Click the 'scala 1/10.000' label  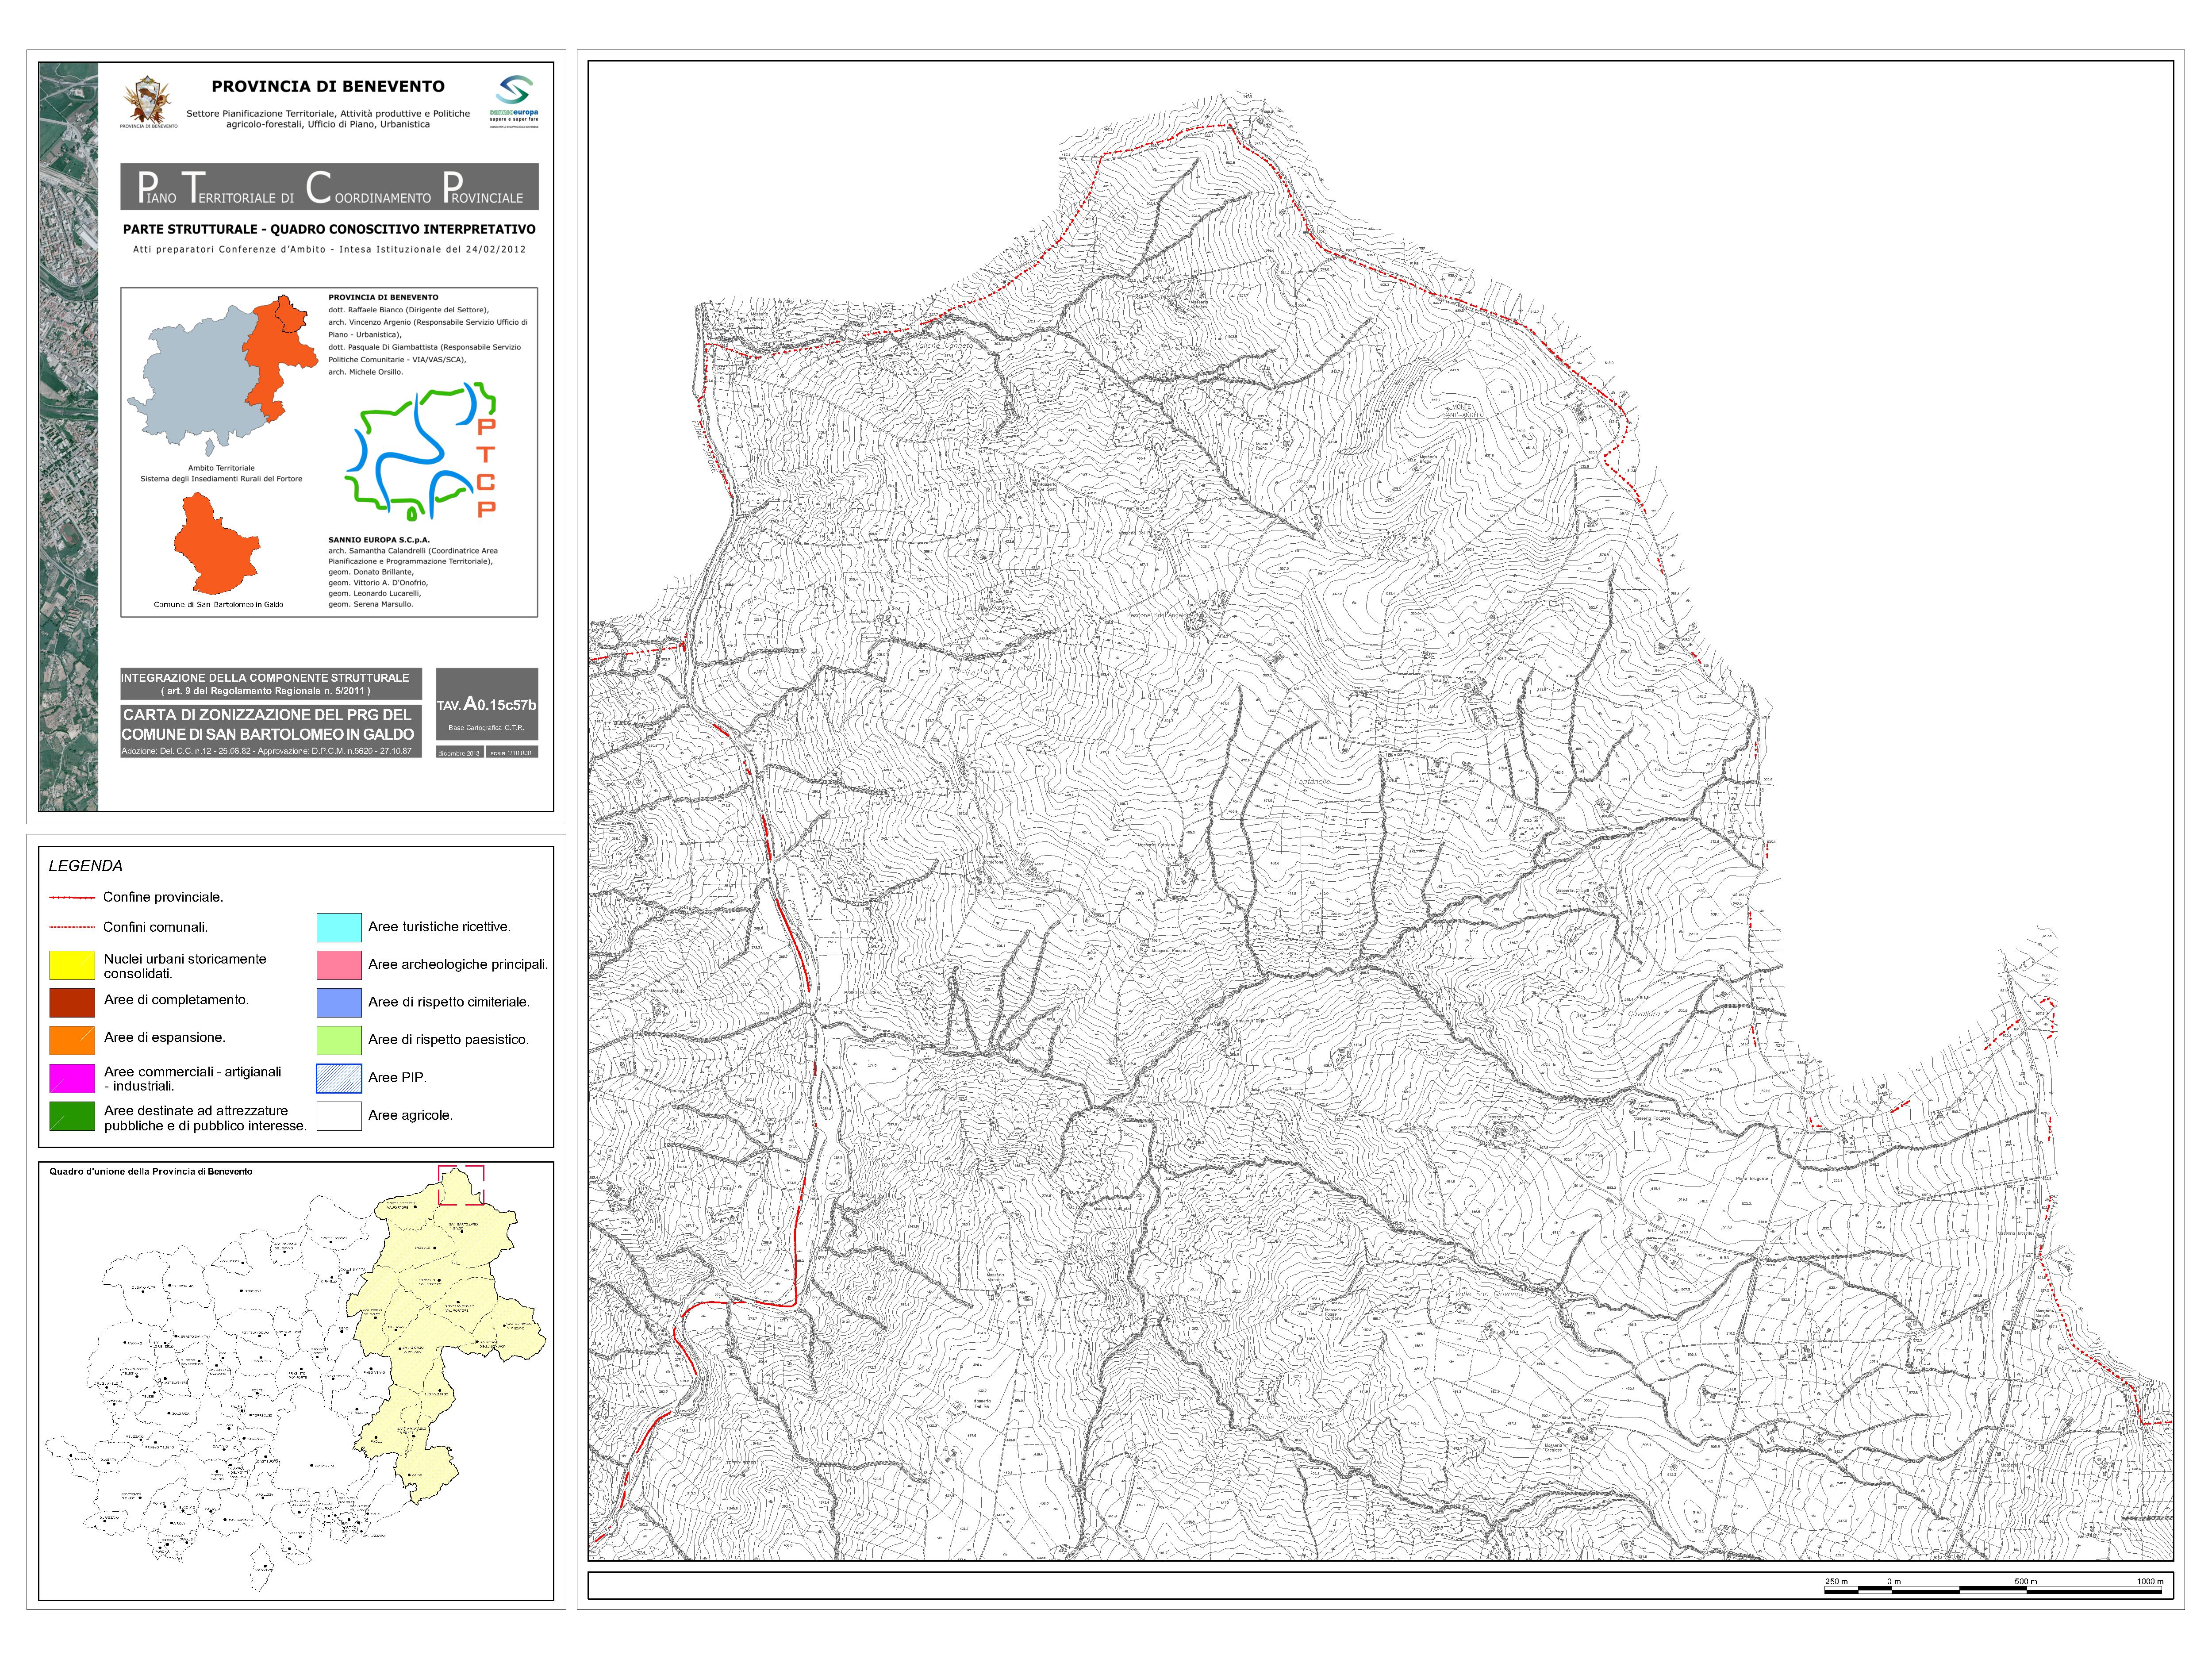coord(512,752)
